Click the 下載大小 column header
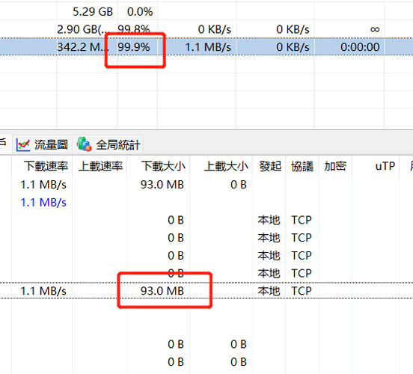 pyautogui.click(x=163, y=166)
